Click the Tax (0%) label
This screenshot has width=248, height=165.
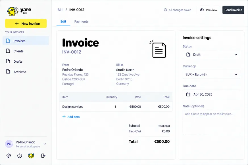(135, 131)
